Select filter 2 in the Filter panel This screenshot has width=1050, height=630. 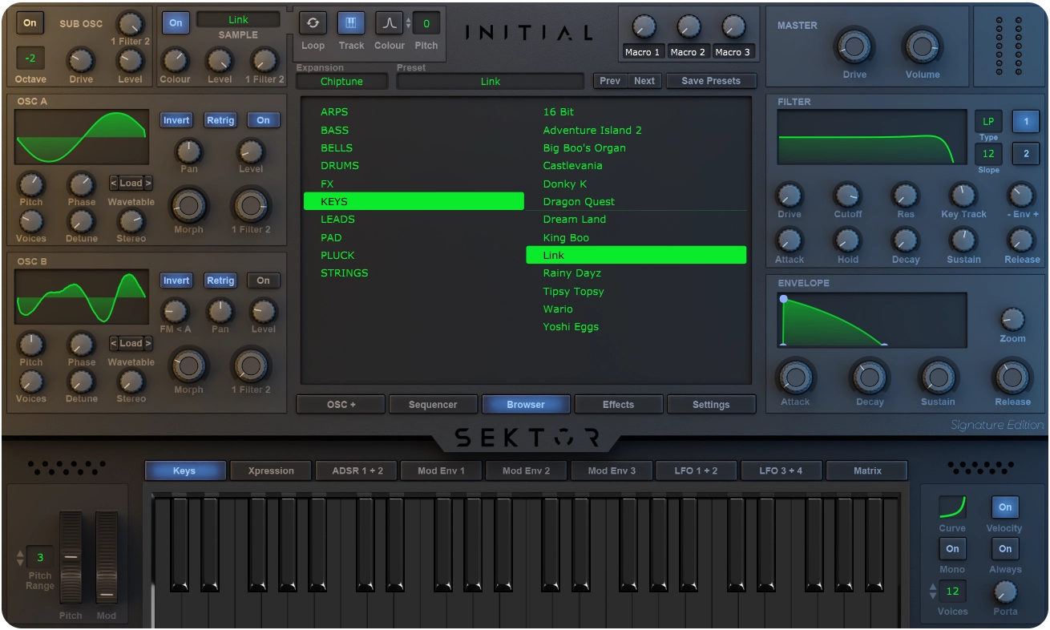tap(1026, 154)
